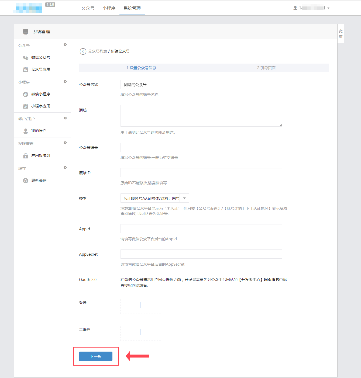The width and height of the screenshot is (361, 378).
Task: Focus the AppId input field
Action: pyautogui.click(x=201, y=229)
